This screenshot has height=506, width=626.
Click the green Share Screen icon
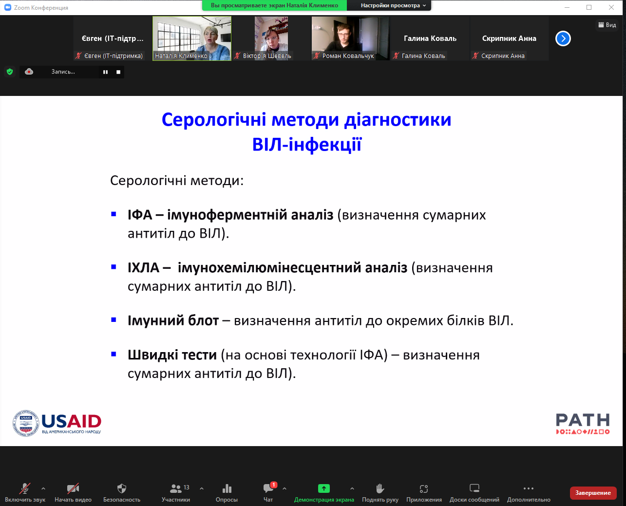coord(324,488)
